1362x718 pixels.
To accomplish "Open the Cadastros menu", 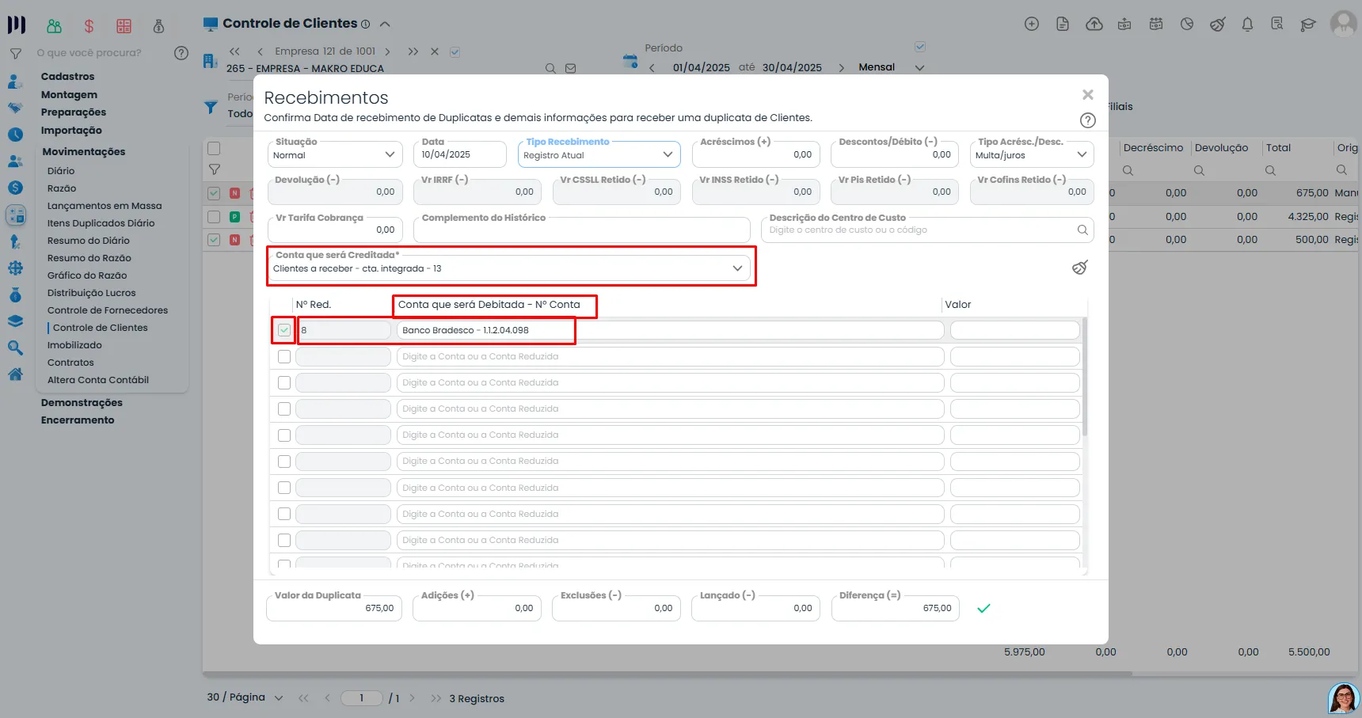I will (67, 77).
